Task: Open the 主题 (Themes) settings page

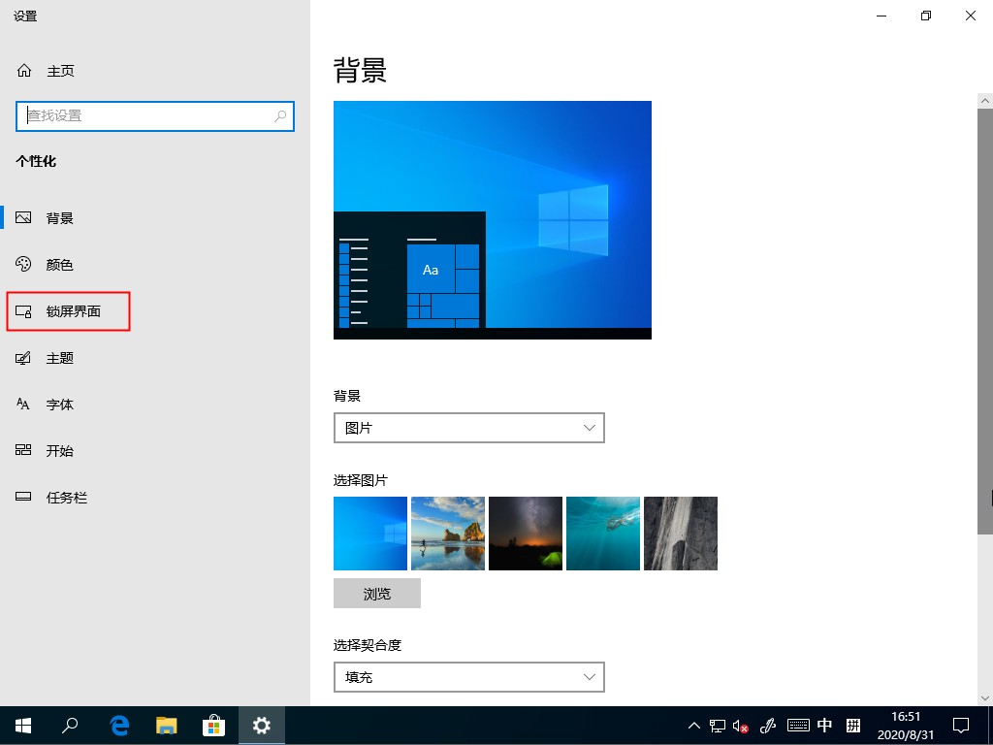Action: pos(60,357)
